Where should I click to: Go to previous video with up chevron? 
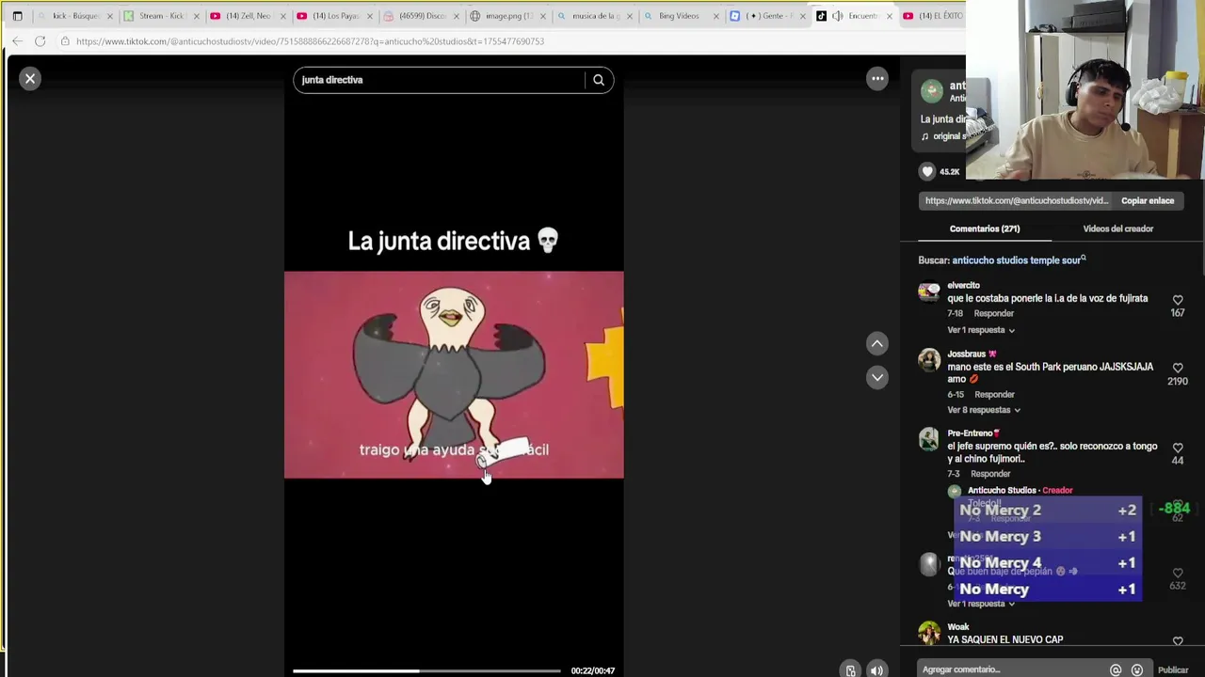(x=876, y=344)
